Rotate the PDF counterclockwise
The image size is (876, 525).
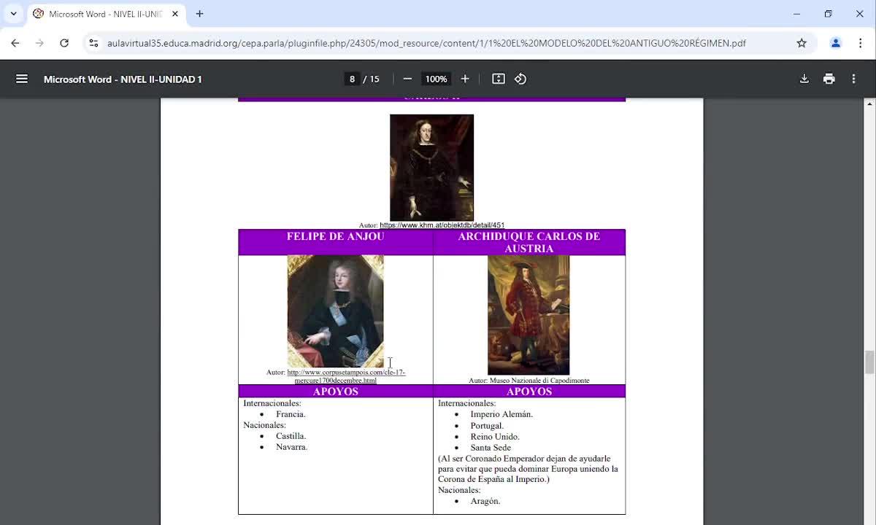tap(520, 79)
